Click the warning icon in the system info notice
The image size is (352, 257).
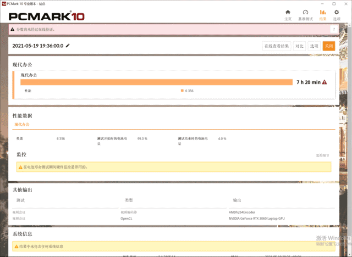pos(16,247)
